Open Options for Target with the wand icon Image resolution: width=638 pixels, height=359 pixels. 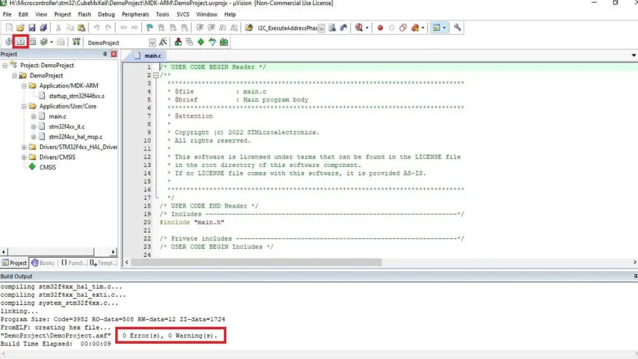163,42
